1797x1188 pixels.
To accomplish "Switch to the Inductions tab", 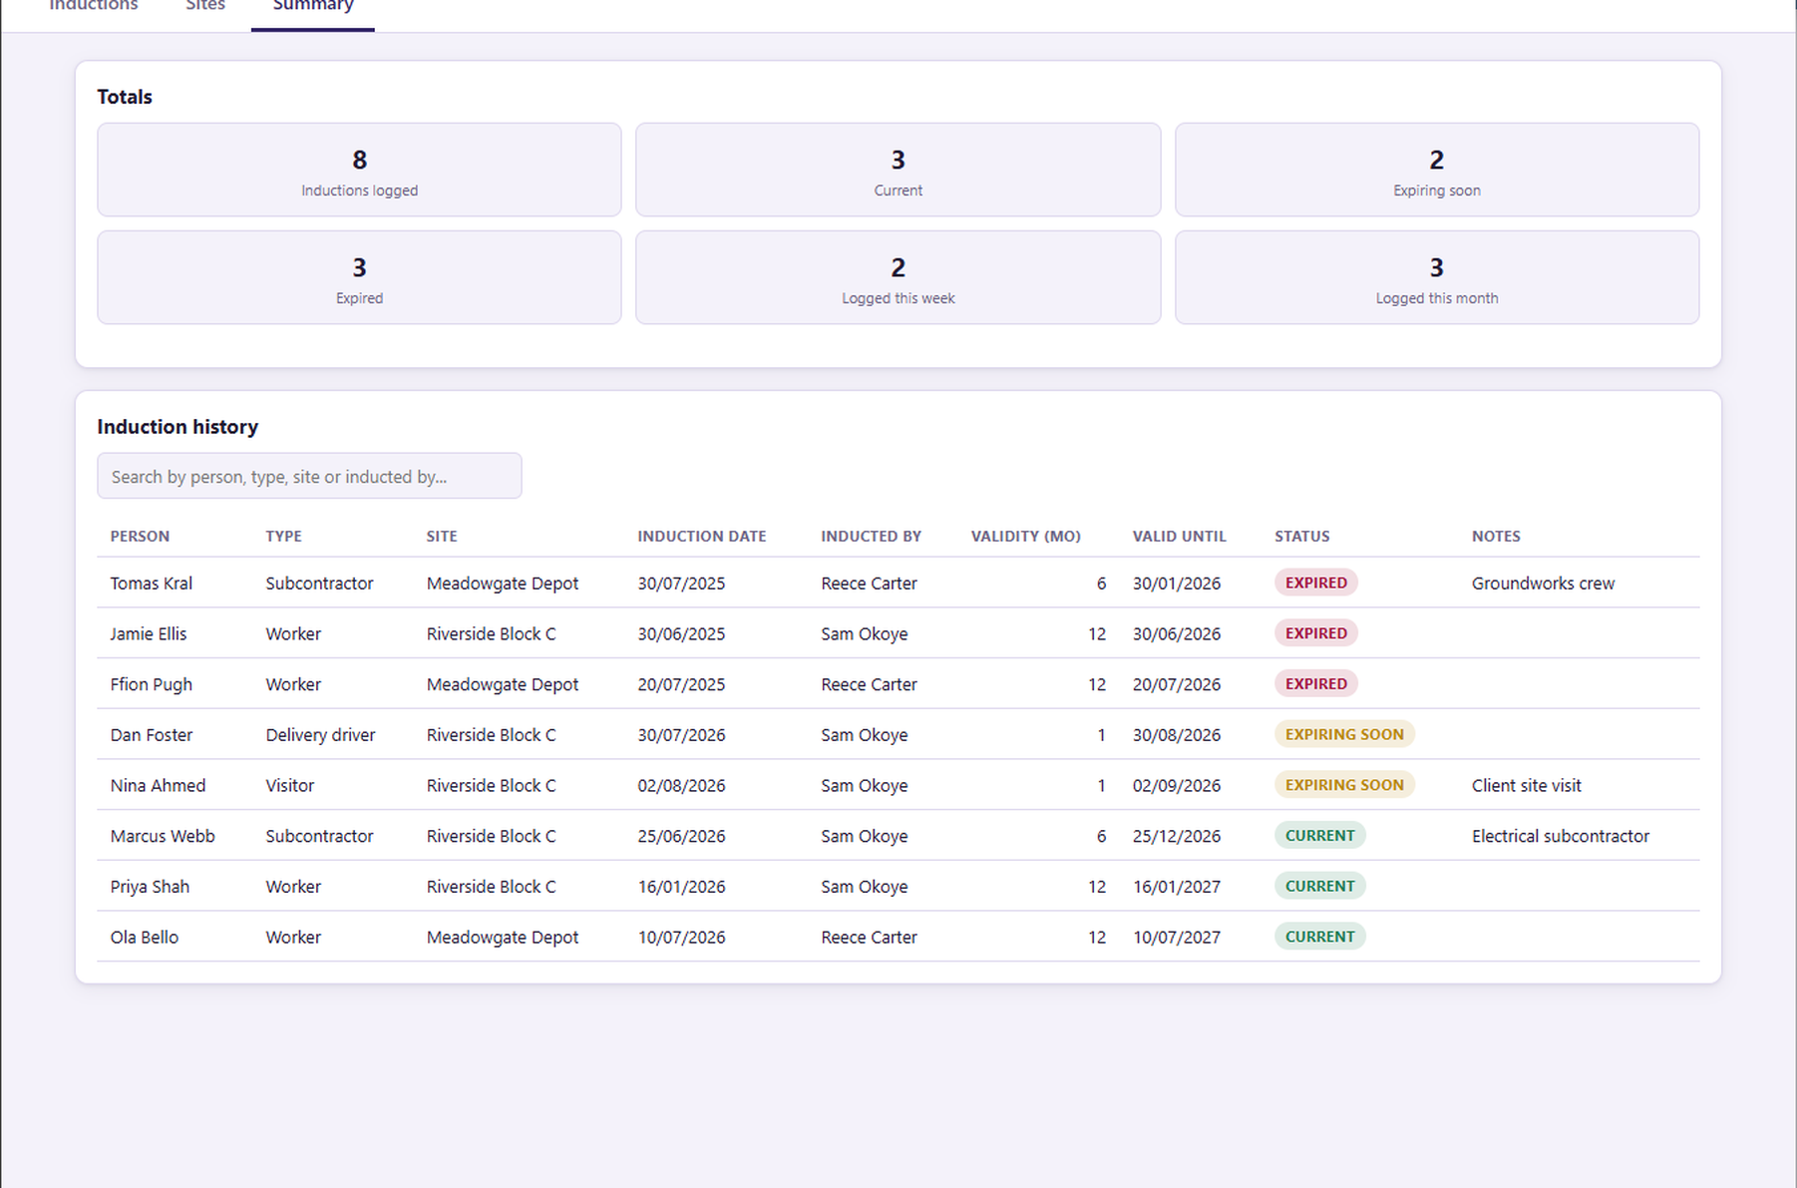I will (x=94, y=6).
